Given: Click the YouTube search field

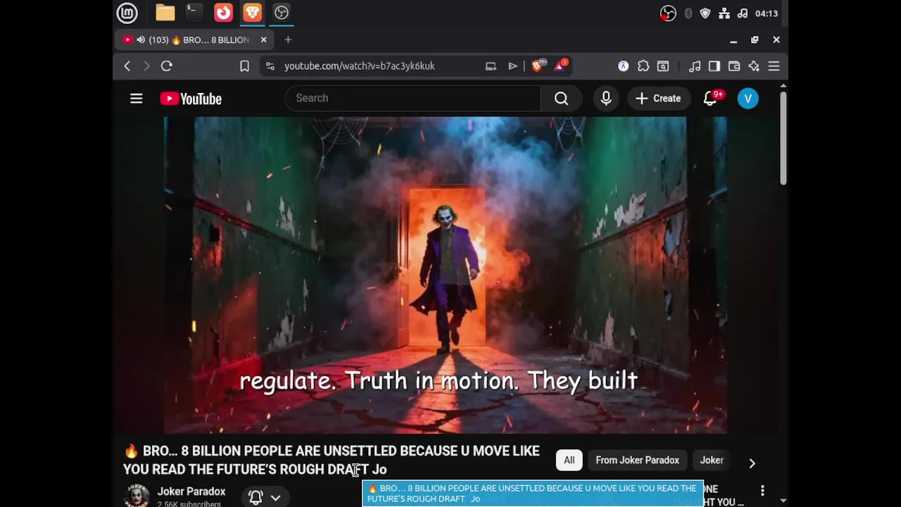Looking at the screenshot, I should tap(412, 99).
